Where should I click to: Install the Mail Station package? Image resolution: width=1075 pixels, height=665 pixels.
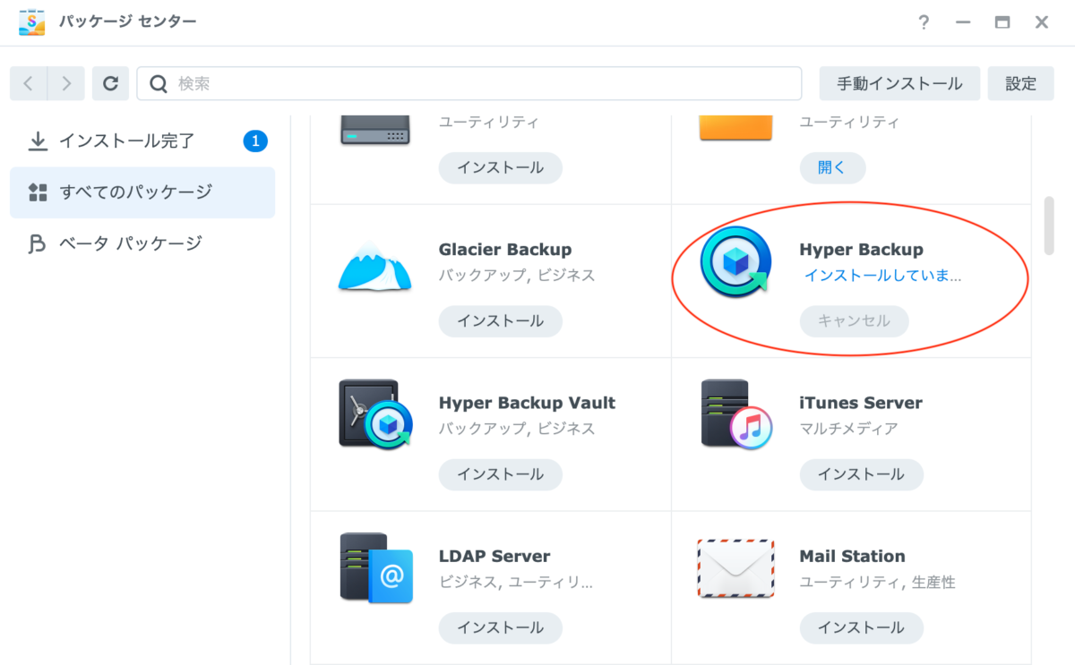pyautogui.click(x=861, y=627)
